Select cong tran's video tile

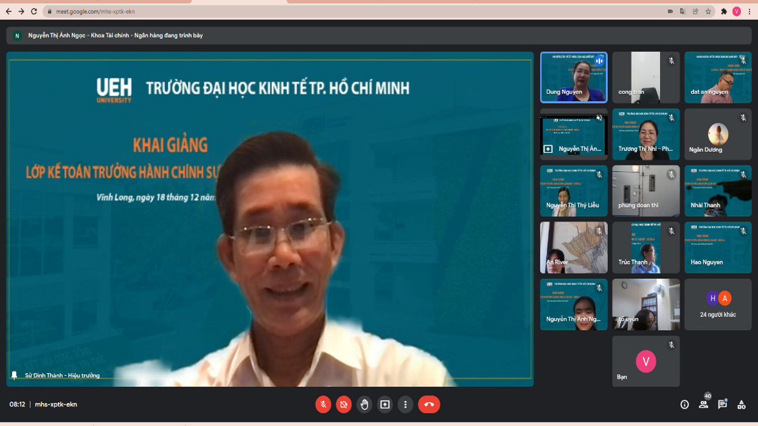[x=646, y=77]
